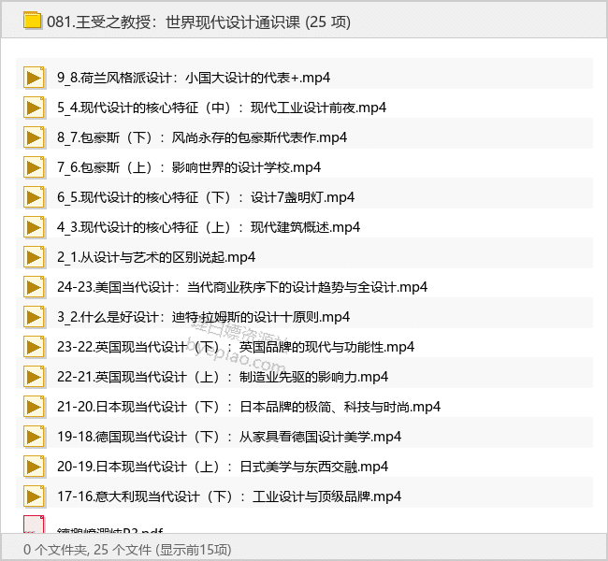Screen dimensions: 608x561
Task: Select file 24-23.美国当代设计 mp4
Action: [242, 287]
